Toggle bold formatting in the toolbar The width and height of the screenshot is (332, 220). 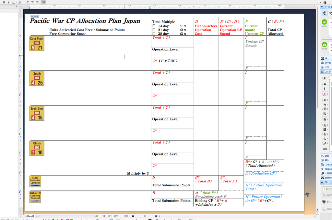coord(4,2)
